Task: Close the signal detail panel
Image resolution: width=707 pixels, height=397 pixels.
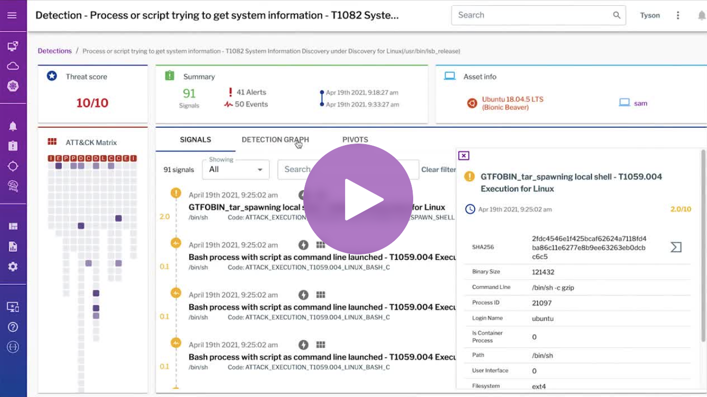Action: (463, 155)
